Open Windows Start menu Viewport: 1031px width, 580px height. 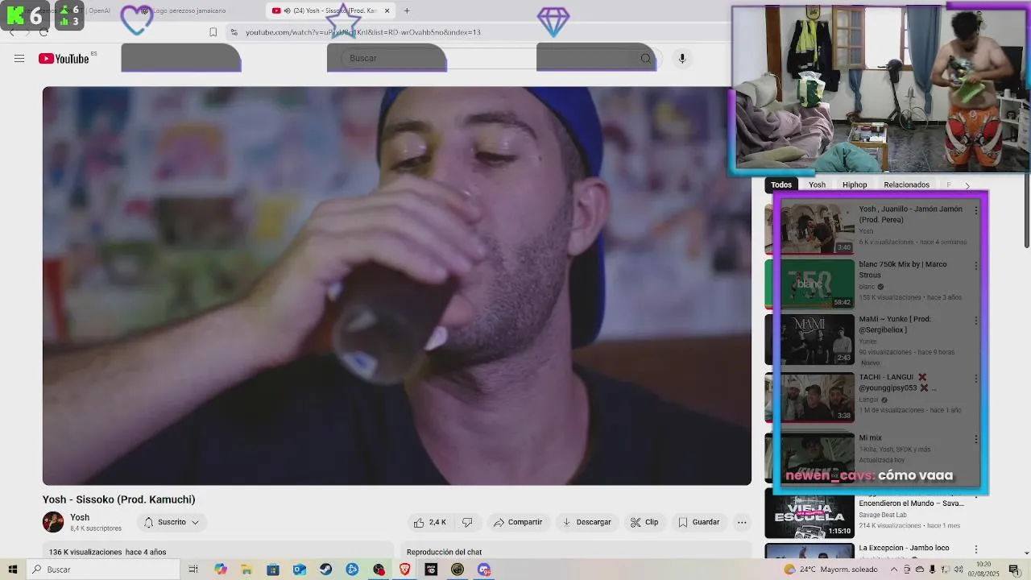pos(12,570)
